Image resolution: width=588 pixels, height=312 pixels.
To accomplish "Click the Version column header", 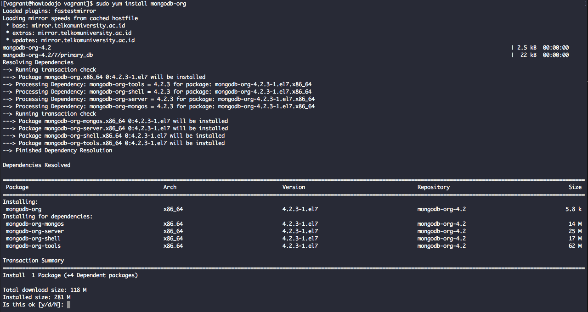I will coord(294,187).
